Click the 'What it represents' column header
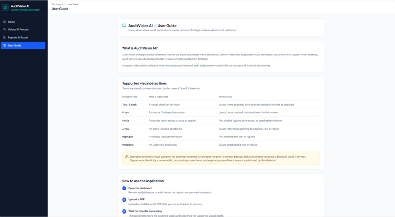This screenshot has height=217, width=395. tap(158, 97)
